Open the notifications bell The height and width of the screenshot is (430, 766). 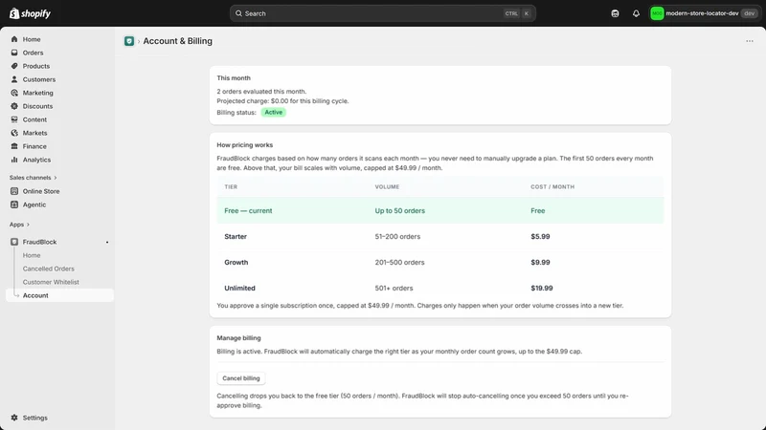[636, 13]
